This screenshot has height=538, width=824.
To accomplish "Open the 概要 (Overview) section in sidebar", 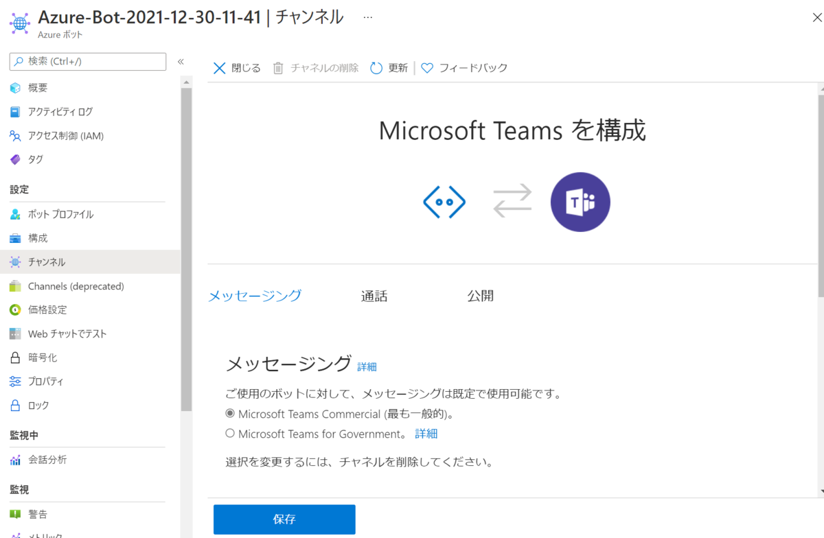I will tap(39, 87).
